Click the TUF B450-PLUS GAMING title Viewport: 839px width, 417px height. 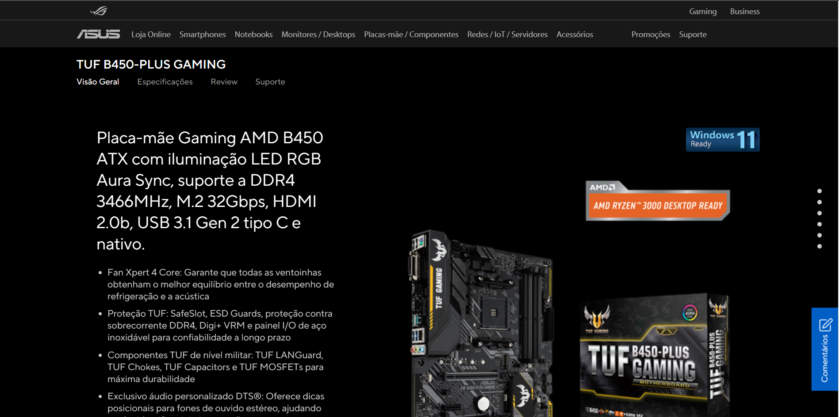tap(151, 65)
